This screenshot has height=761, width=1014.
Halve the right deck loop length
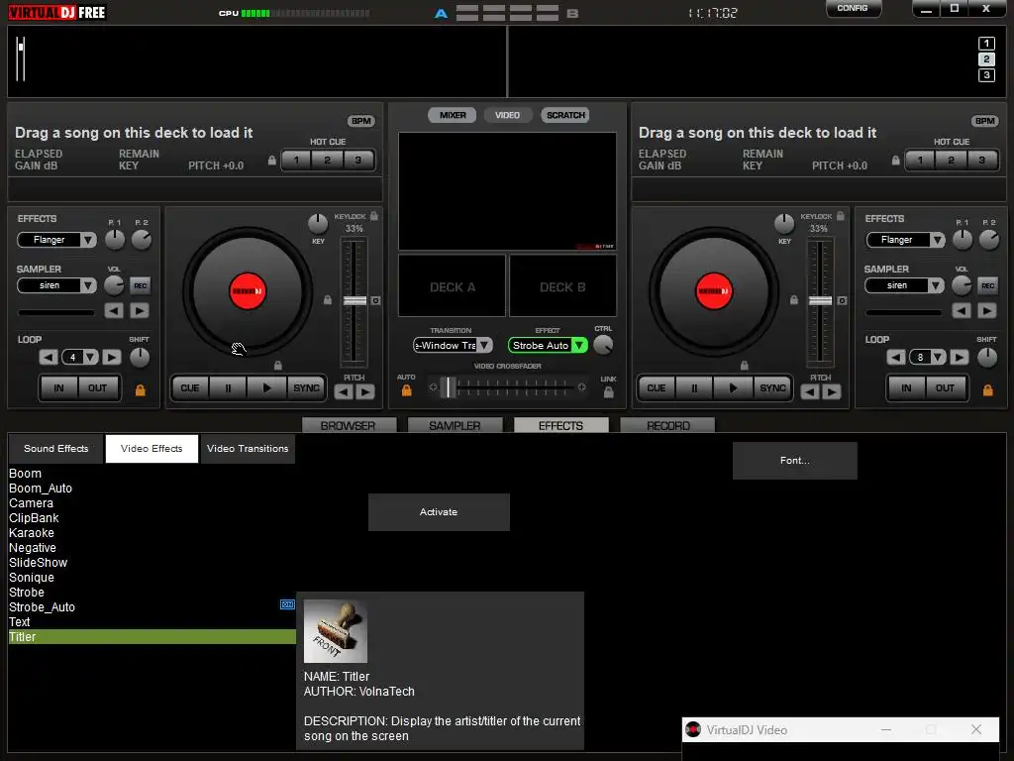tap(895, 357)
